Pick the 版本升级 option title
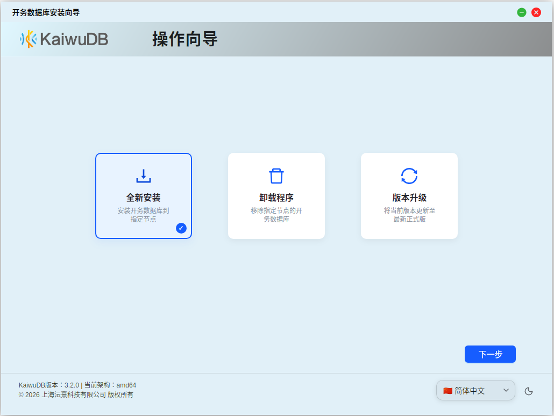Screen dimensions: 554x416 pos(409,198)
